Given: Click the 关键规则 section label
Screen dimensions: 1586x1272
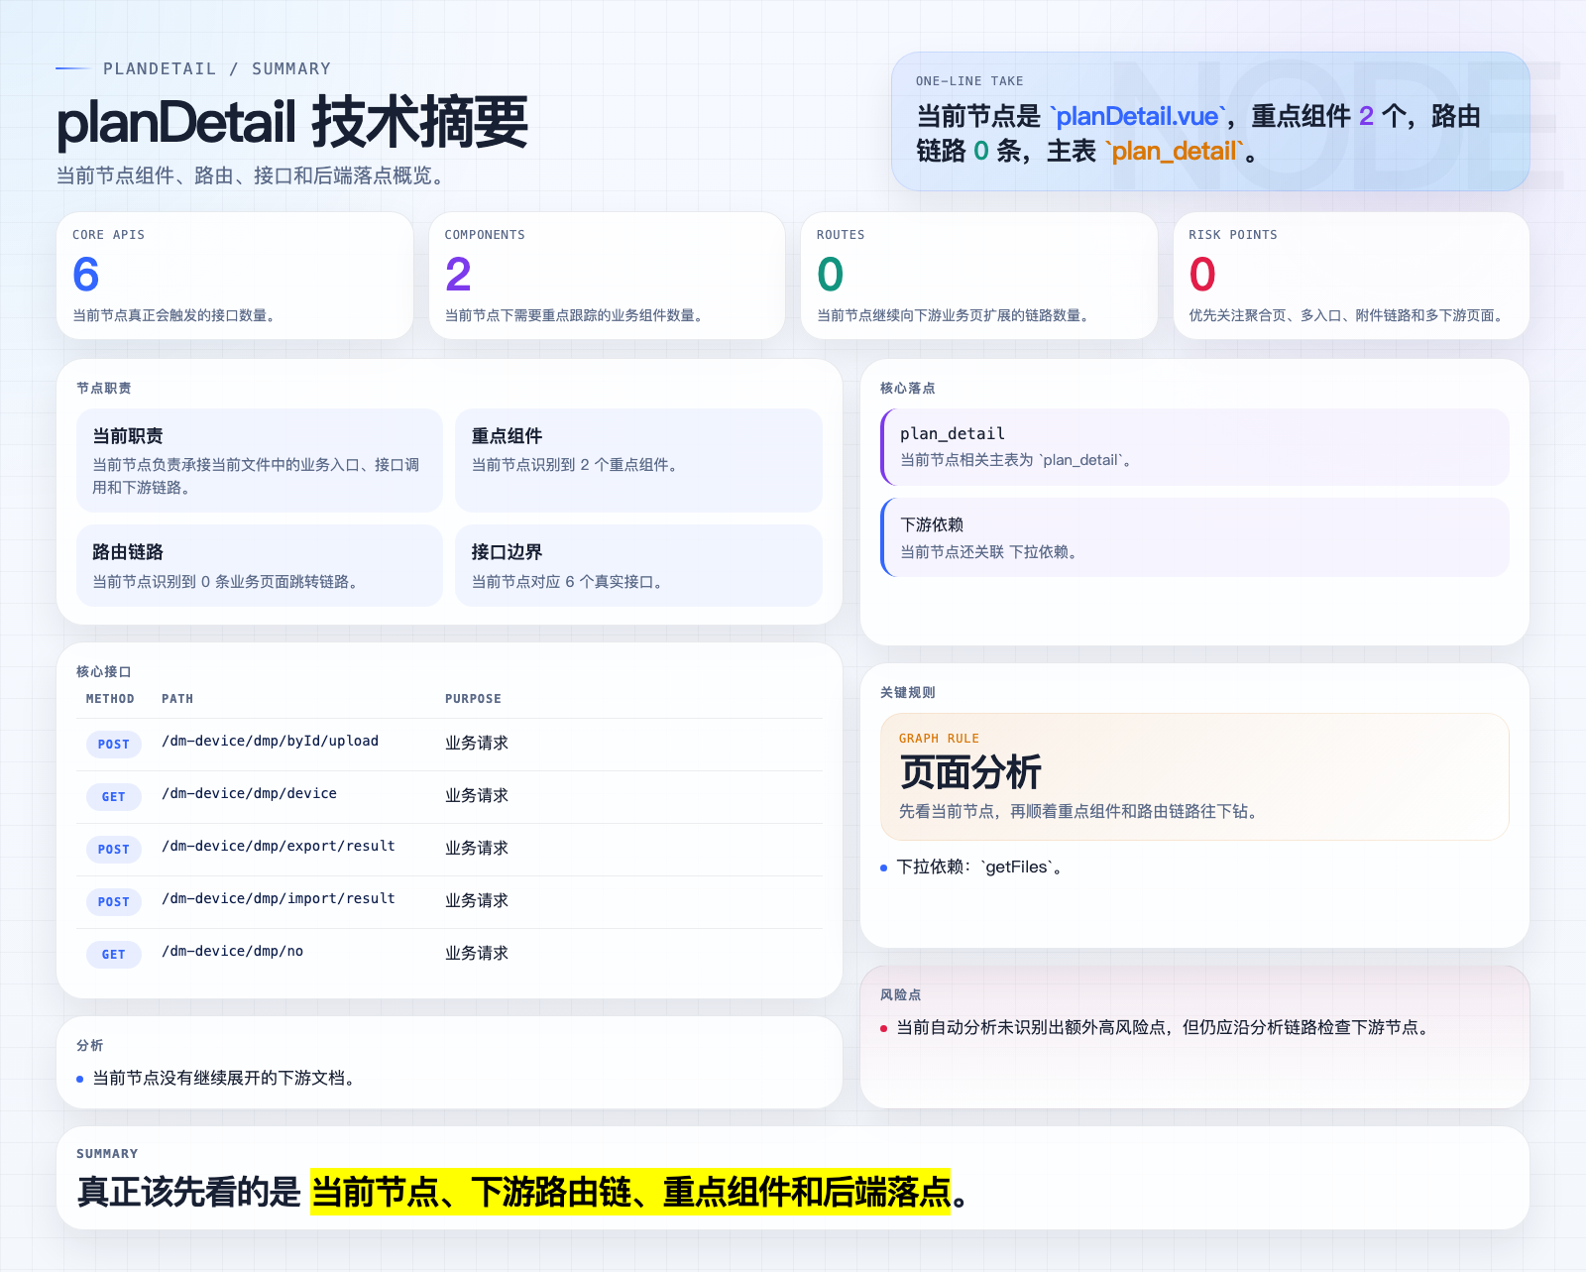Looking at the screenshot, I should click(908, 692).
